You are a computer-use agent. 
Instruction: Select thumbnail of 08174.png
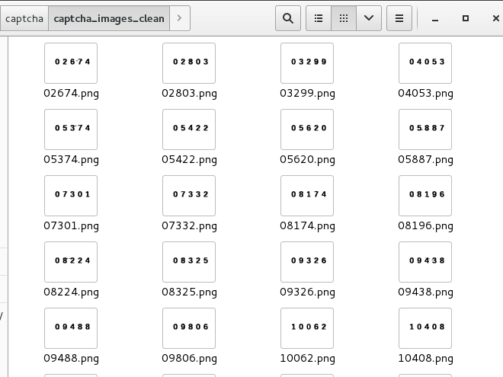307,196
